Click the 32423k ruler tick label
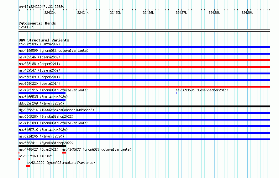Screen dimensions: 279x178 pos(50,13)
